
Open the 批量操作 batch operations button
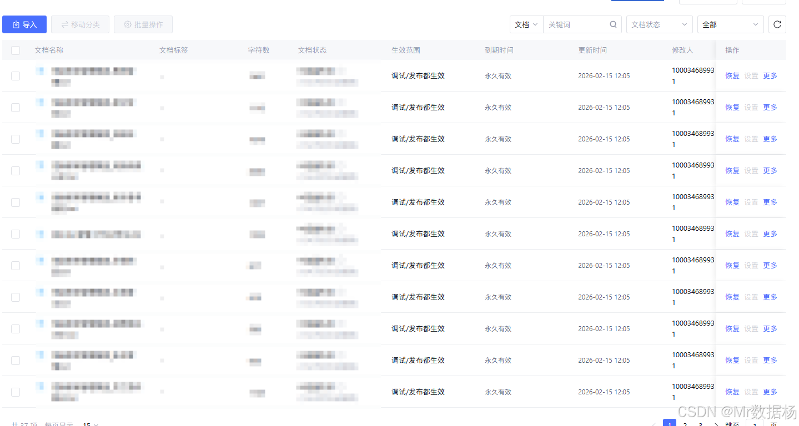(143, 24)
